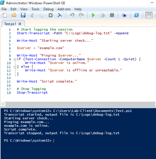Open the Debug menu

pos(48,9)
